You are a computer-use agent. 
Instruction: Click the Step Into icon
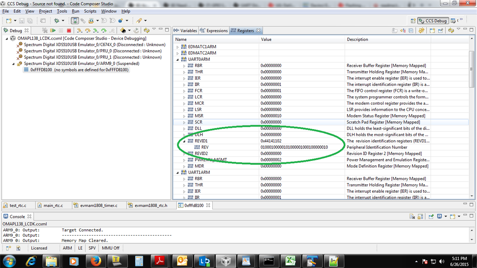79,30
